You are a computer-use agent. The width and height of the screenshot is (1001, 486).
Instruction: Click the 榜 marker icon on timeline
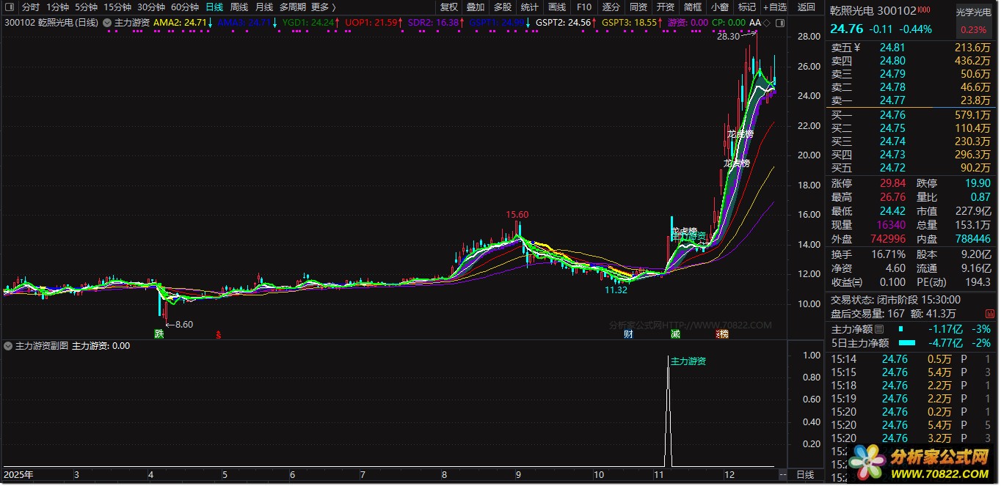click(x=723, y=334)
